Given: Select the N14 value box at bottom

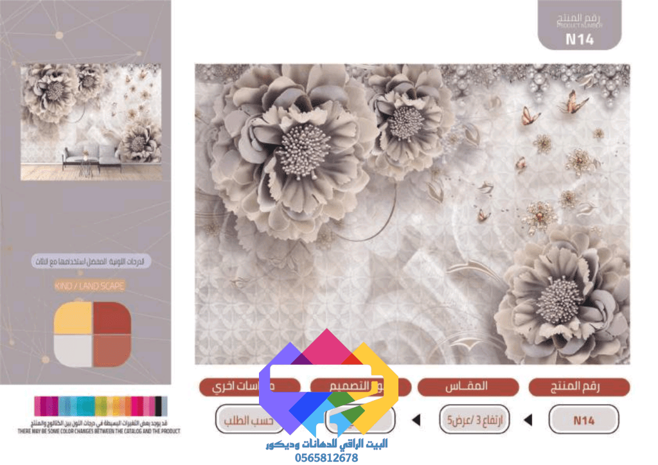Looking at the screenshot, I should click(583, 419).
